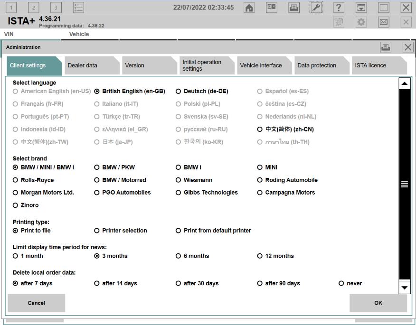
Task: Click the vertical scrollbar thumb grip
Action: (x=405, y=184)
